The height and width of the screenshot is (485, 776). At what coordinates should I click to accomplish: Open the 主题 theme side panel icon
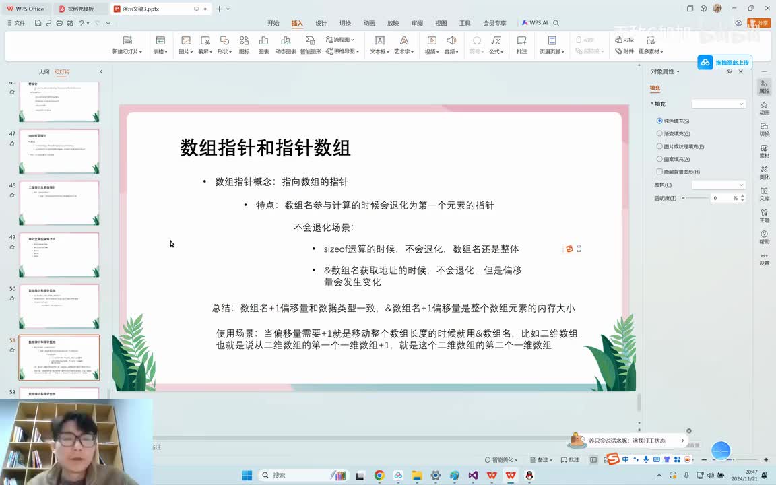click(x=764, y=216)
